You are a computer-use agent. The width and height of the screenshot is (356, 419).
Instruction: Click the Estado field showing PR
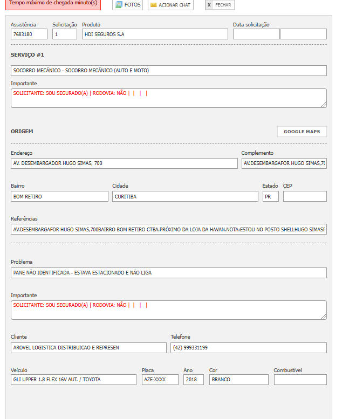270,196
